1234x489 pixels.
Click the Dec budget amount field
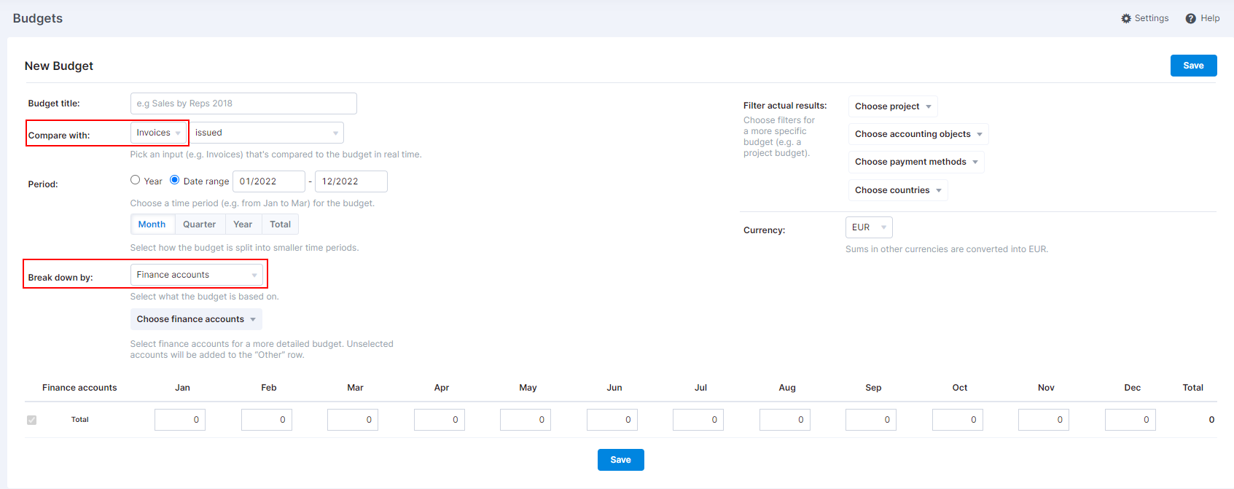[1130, 420]
